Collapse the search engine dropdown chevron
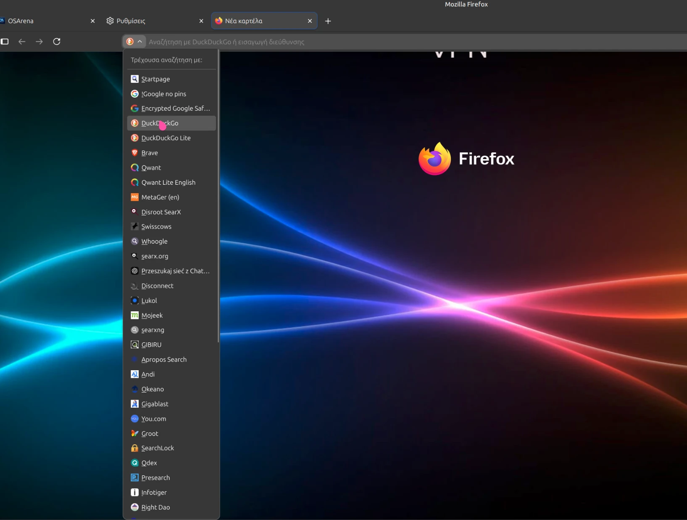 [x=140, y=41]
